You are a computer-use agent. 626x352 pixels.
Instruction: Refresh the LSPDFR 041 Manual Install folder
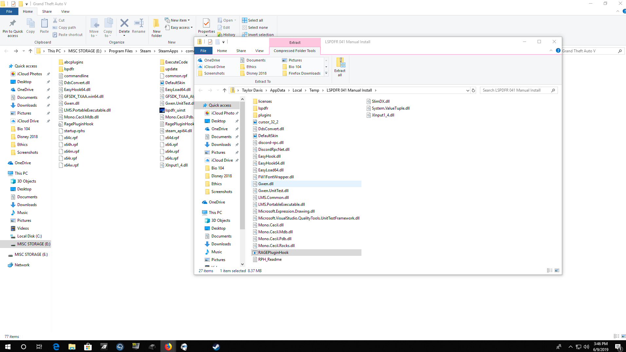473,90
